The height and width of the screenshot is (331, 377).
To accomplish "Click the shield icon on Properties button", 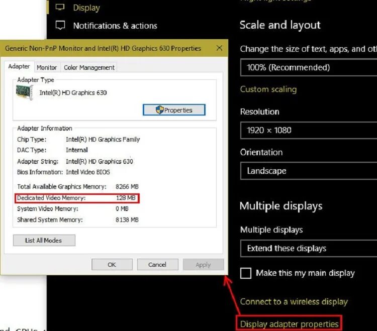I will click(x=159, y=110).
